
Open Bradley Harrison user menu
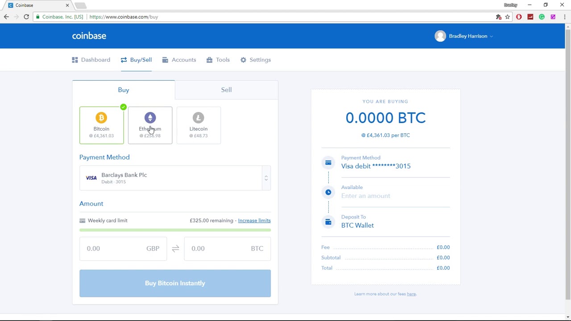pyautogui.click(x=464, y=36)
